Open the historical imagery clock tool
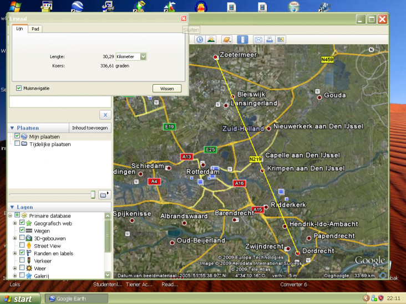The image size is (406, 304). (x=200, y=39)
